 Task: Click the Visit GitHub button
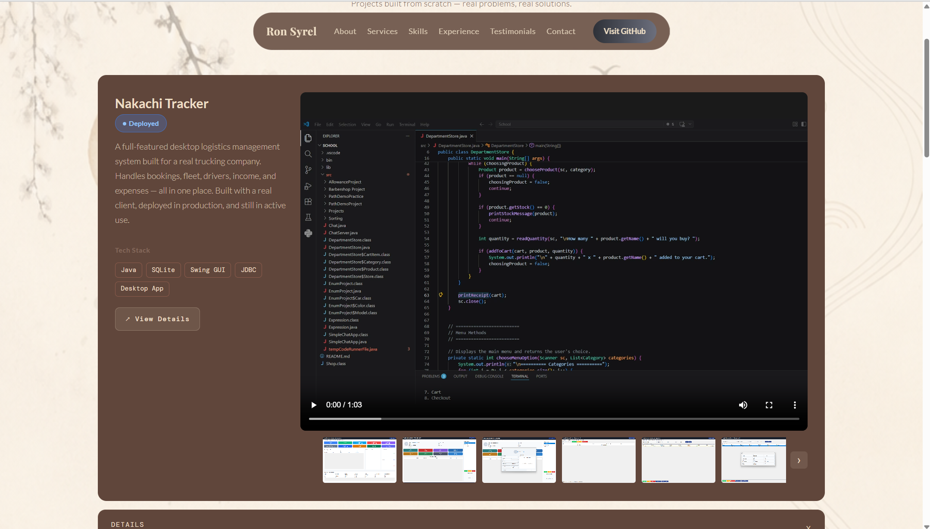coord(624,31)
